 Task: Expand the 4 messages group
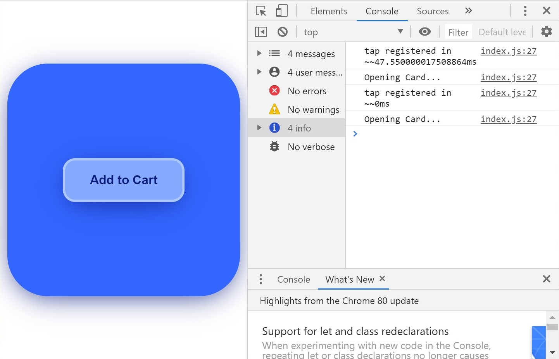point(259,53)
